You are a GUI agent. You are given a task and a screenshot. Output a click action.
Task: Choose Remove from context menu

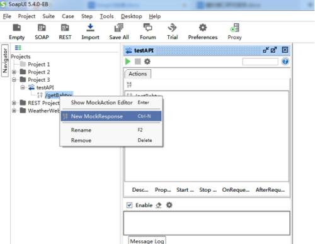coord(111,140)
